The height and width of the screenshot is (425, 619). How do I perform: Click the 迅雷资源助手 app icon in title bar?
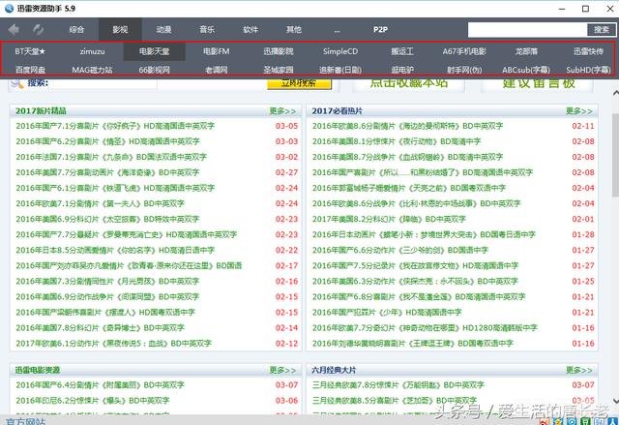tap(9, 9)
